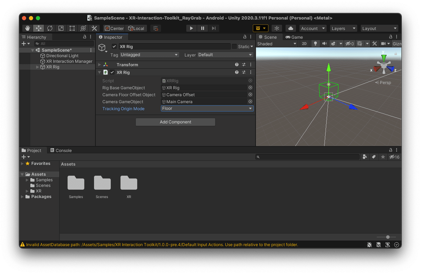Toggle Hierarchy panel lock
The image size is (421, 274).
pyautogui.click(x=85, y=37)
